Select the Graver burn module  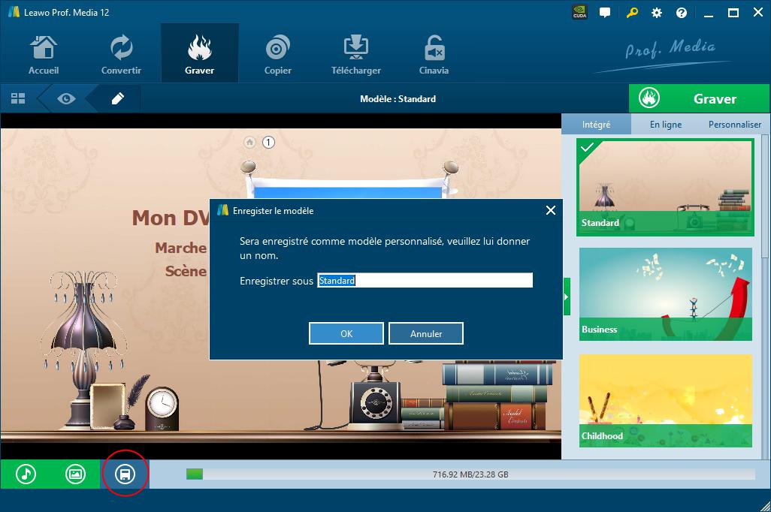pyautogui.click(x=200, y=55)
